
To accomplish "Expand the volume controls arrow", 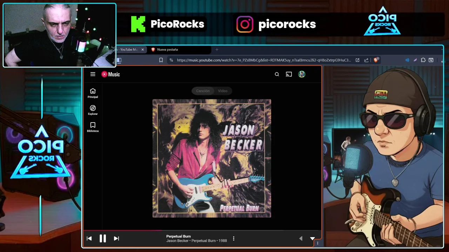I will coord(301,238).
